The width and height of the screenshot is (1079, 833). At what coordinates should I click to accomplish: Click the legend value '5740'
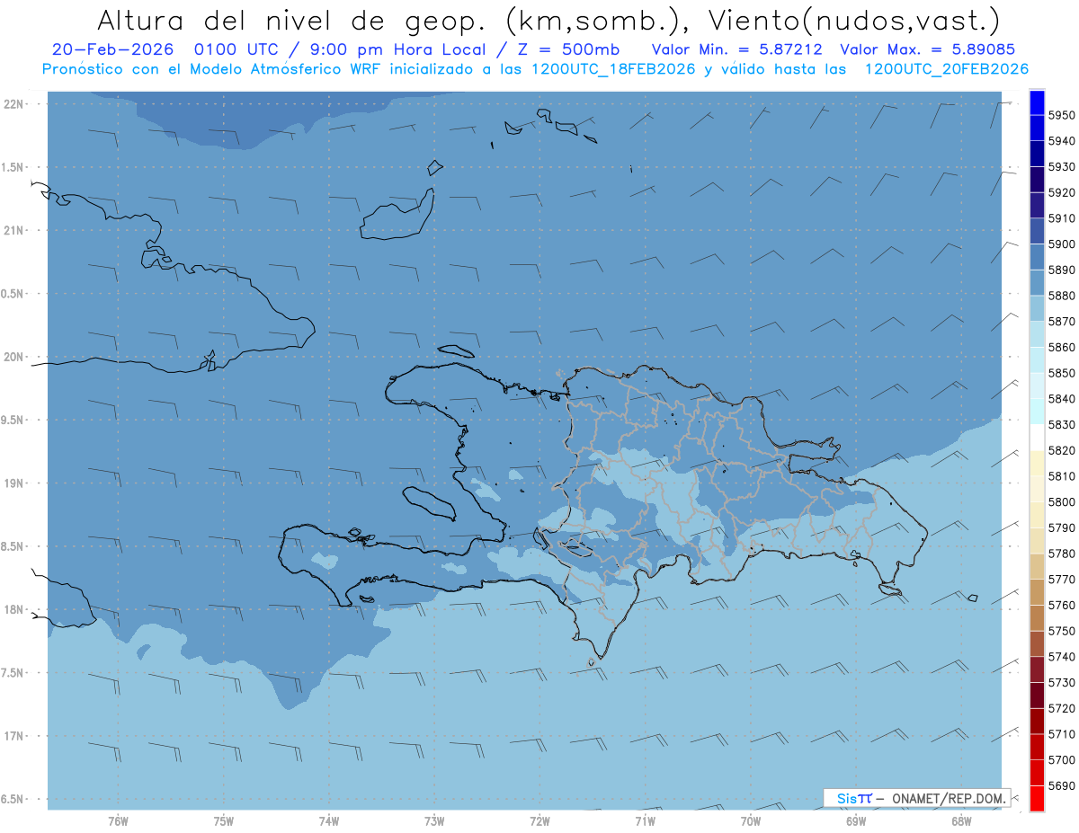tap(1062, 656)
